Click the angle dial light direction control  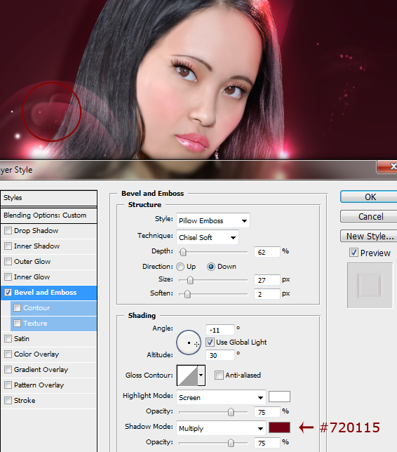[x=189, y=343]
